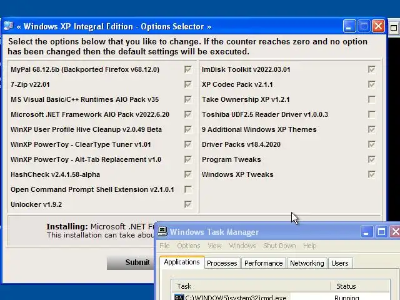Image resolution: width=400 pixels, height=300 pixels.
Task: Maximize the background console window
Action: click(394, 27)
